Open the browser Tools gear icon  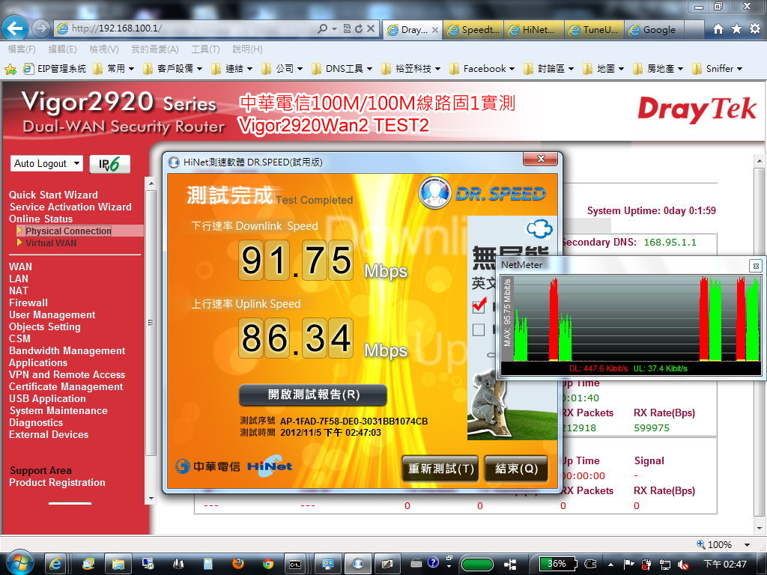coord(755,29)
